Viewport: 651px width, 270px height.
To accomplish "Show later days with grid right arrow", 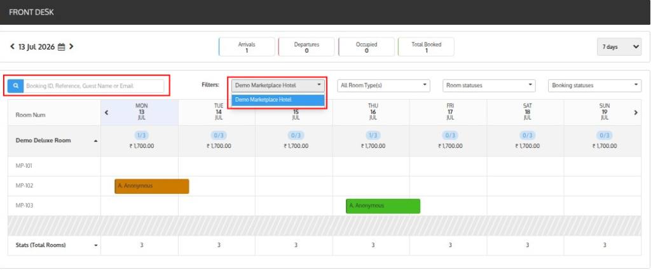I will point(636,112).
